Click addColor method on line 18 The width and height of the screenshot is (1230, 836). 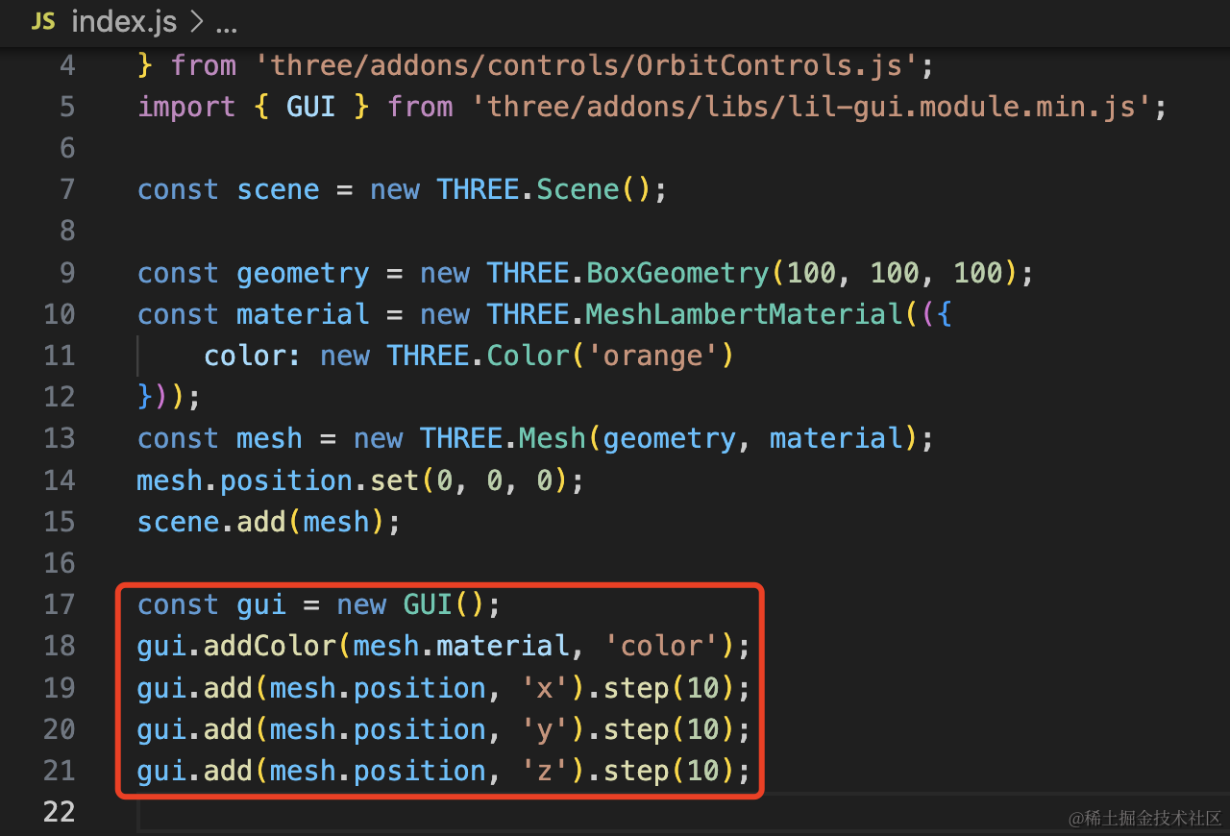click(269, 646)
